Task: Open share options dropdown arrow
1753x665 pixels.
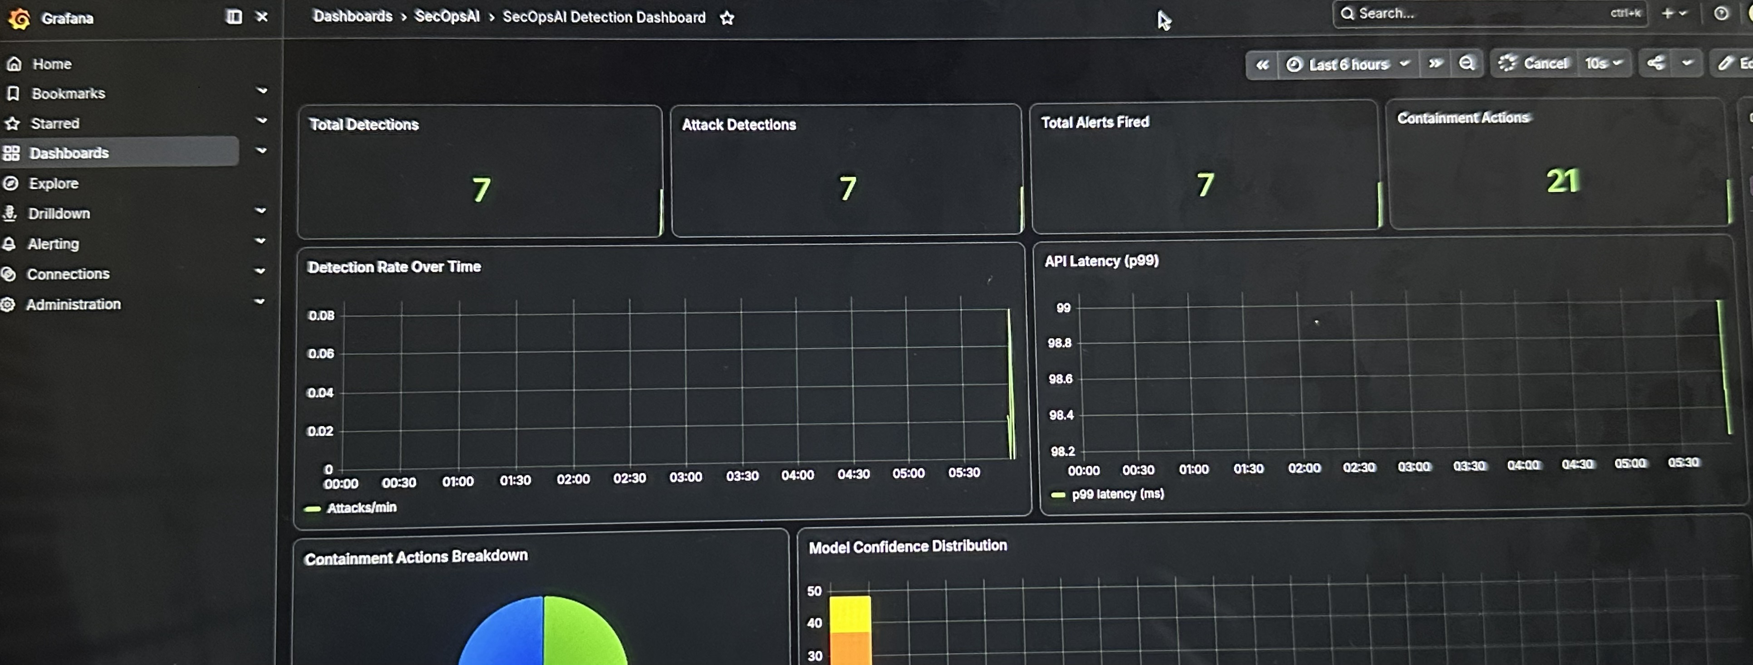Action: pos(1688,63)
